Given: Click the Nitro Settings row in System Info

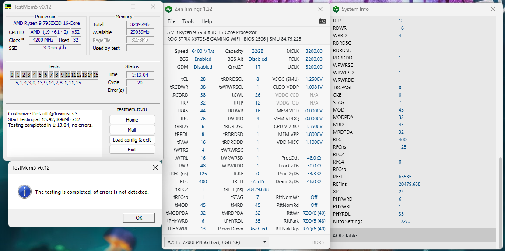Looking at the screenshot, I should click(413, 221).
